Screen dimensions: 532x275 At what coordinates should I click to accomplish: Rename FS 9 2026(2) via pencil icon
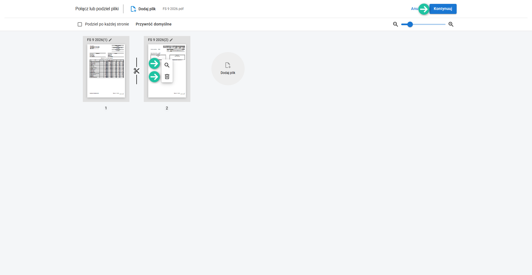point(171,40)
